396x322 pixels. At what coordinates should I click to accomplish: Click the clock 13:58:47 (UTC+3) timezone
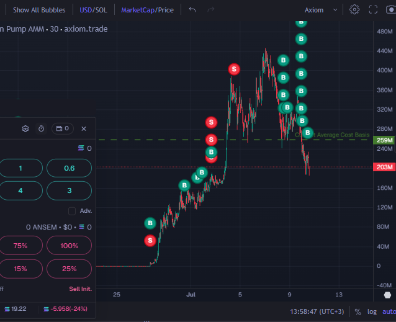coord(317,312)
